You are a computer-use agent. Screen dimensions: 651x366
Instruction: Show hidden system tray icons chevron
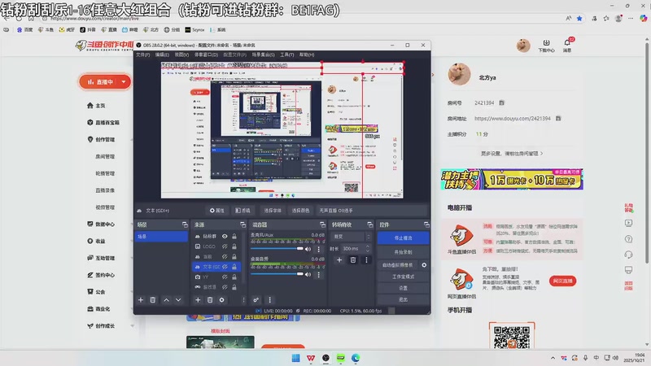pos(553,358)
